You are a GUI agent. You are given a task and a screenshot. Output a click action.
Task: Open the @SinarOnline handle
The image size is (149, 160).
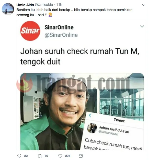pos(61,35)
